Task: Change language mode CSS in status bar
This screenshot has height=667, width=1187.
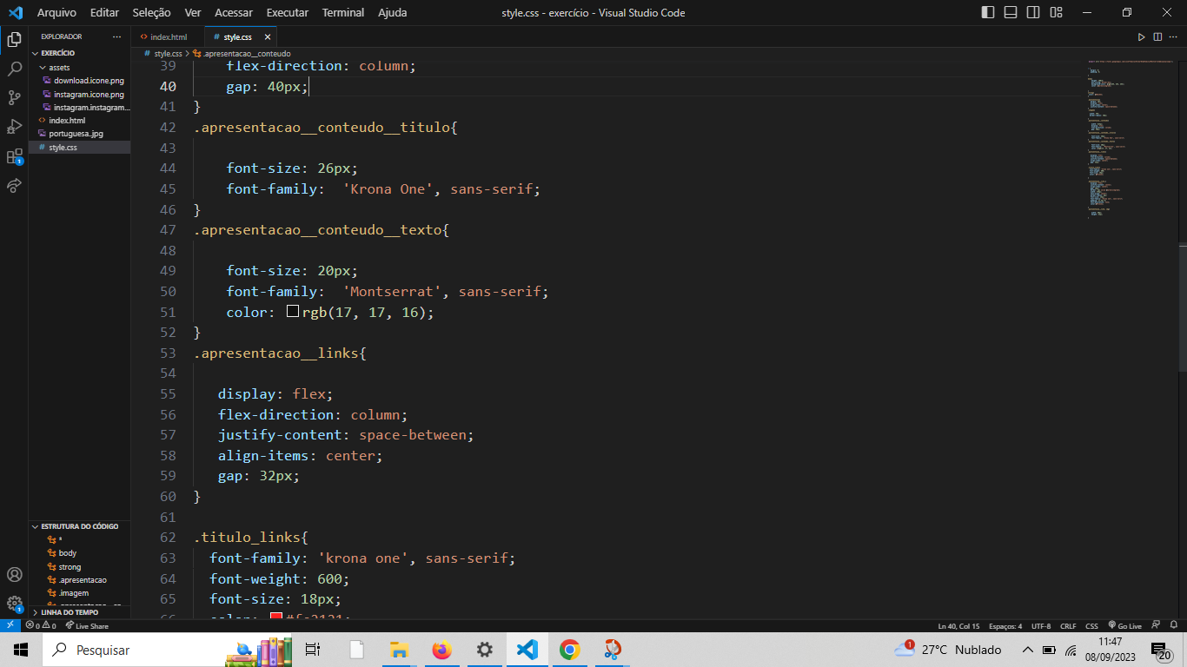Action: click(1091, 625)
